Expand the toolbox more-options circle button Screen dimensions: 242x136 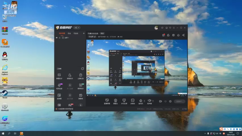[x=83, y=69]
